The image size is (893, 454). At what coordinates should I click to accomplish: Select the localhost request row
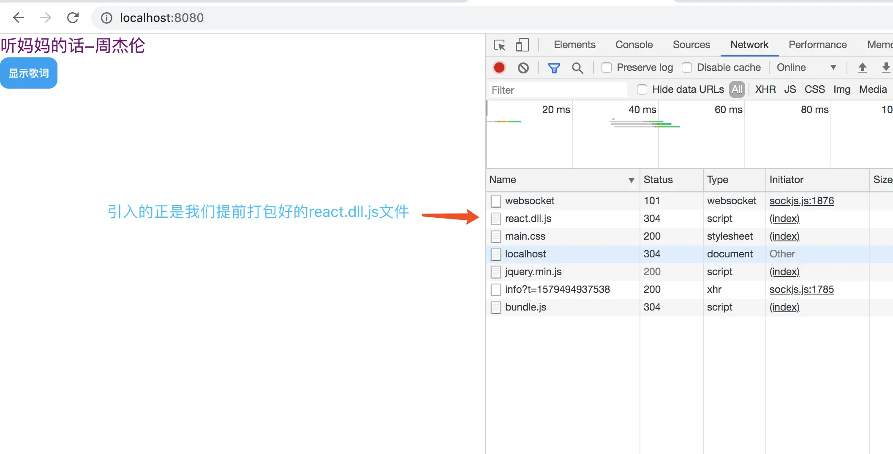coord(689,254)
